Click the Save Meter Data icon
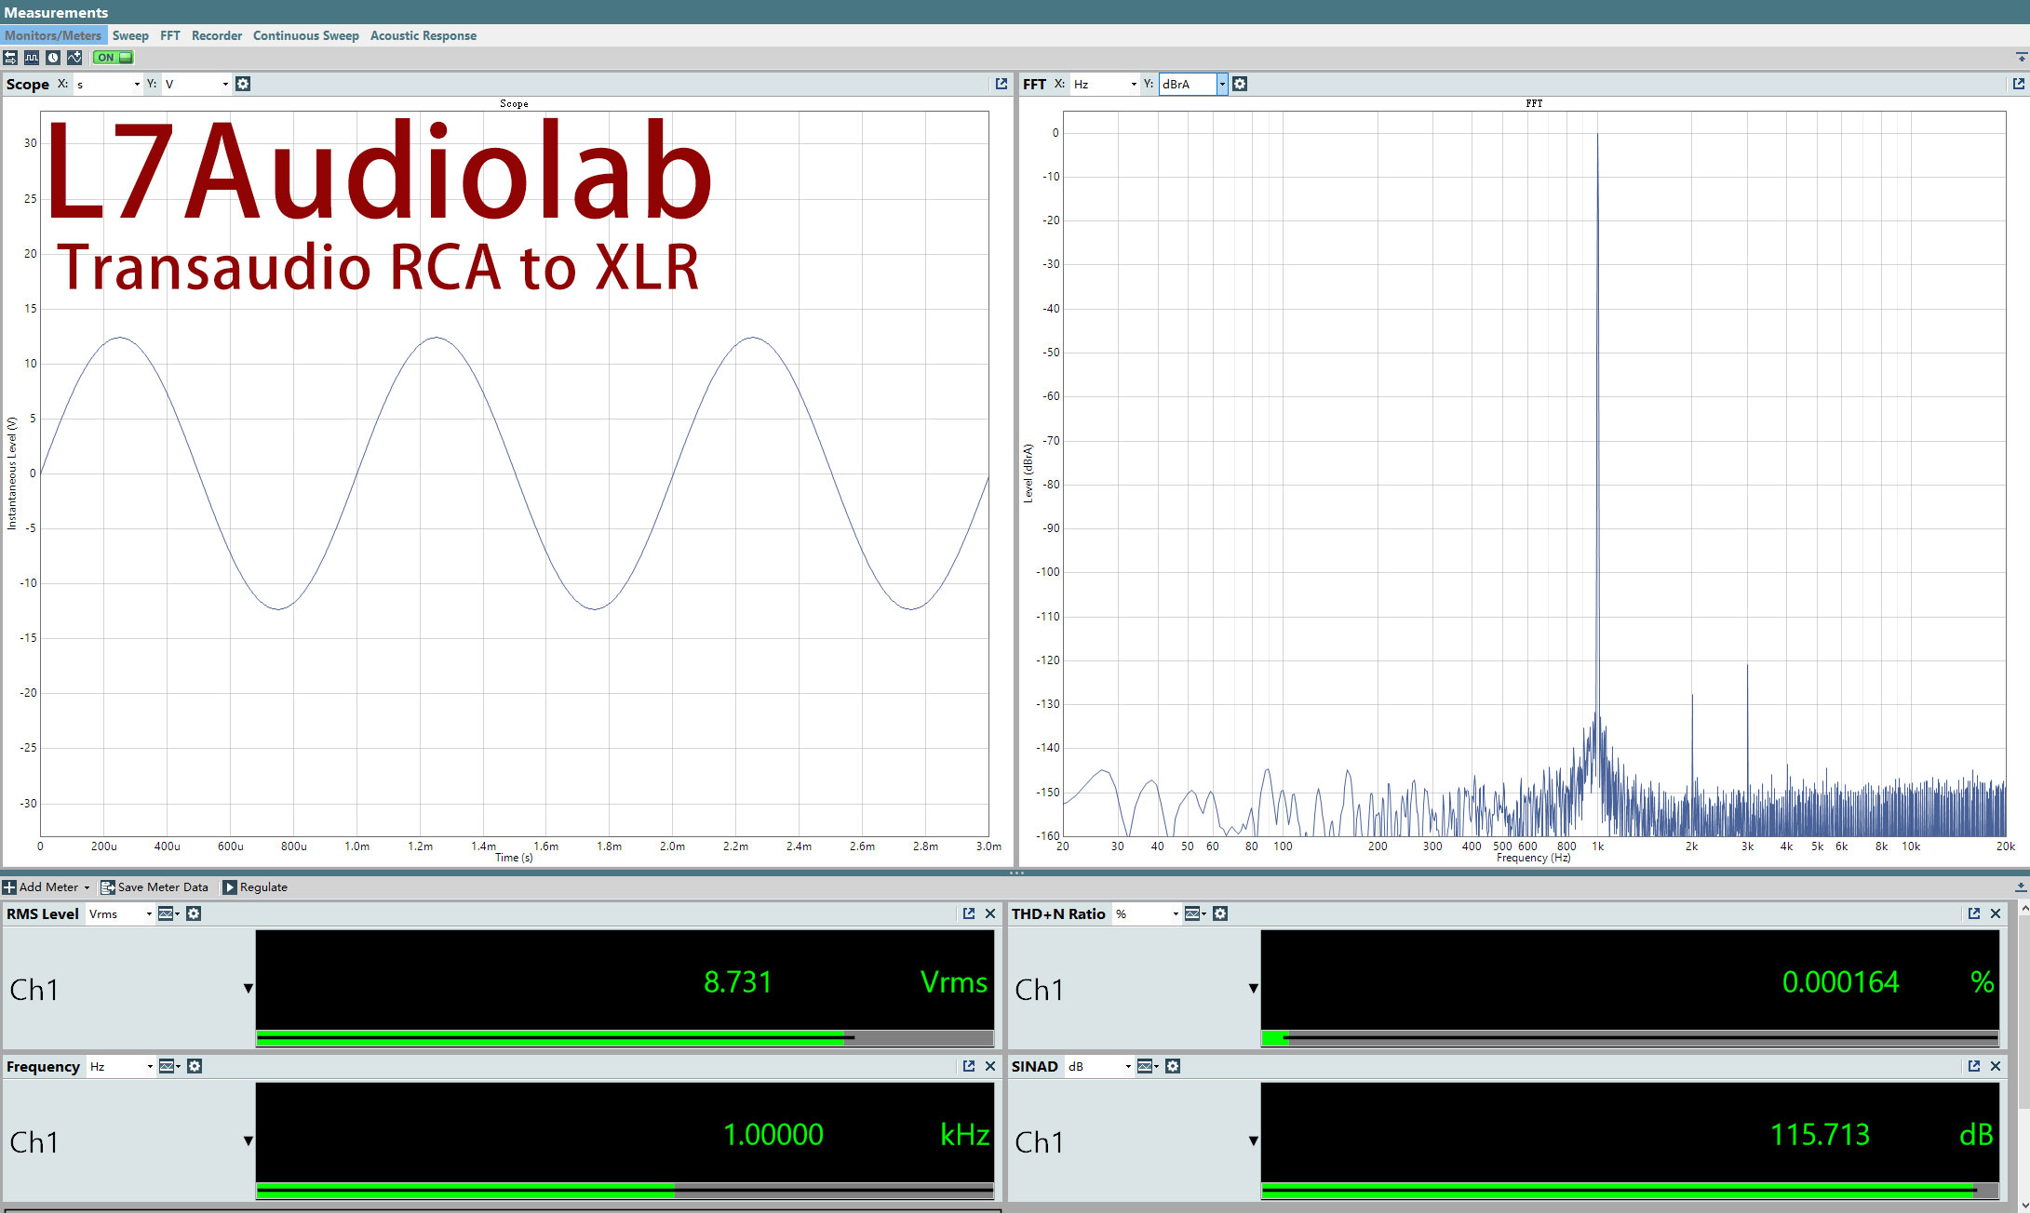2030x1213 pixels. tap(107, 887)
